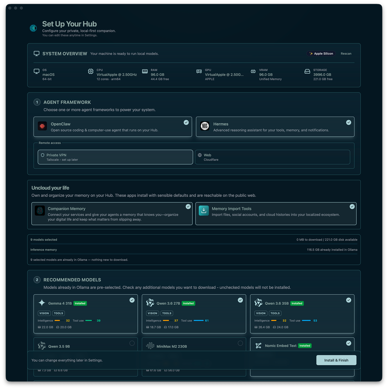
Task: Click the RAM memory stick icon
Action: tap(145, 71)
